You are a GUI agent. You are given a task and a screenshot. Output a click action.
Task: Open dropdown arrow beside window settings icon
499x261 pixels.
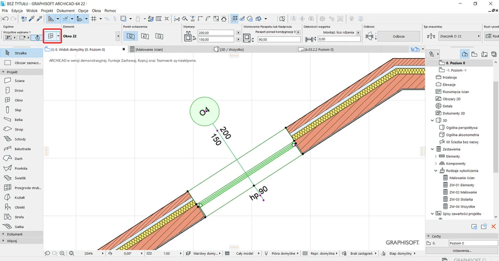58,36
